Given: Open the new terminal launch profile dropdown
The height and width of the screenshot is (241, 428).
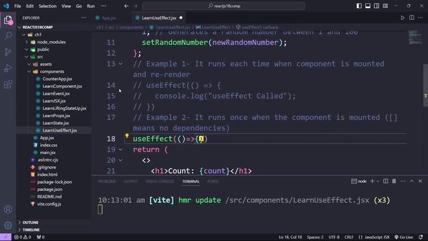Looking at the screenshot, I should click(x=378, y=181).
